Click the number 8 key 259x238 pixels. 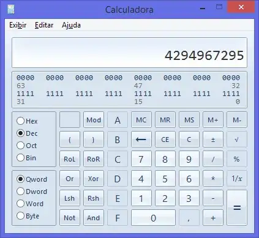pyautogui.click(x=165, y=159)
